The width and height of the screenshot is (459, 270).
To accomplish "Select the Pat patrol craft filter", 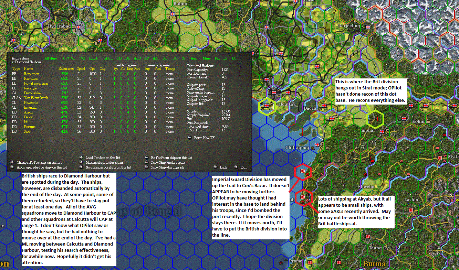I will (217, 58).
